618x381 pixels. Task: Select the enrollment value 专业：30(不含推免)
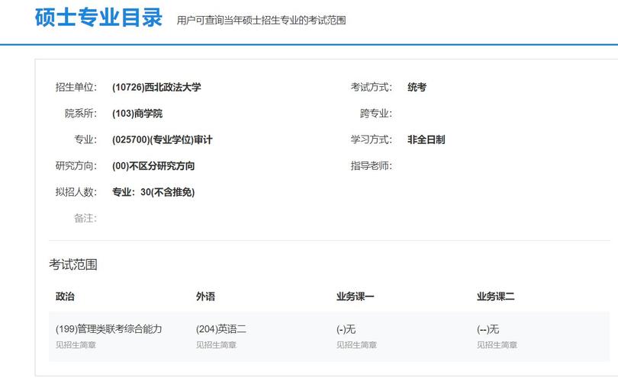(x=153, y=192)
